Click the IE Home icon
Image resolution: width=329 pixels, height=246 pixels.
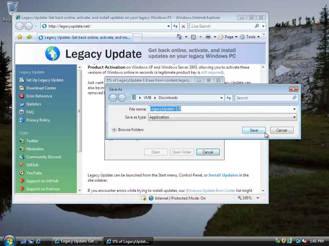tap(179, 37)
